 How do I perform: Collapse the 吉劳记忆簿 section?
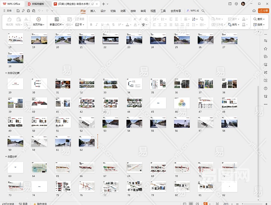[6, 73]
